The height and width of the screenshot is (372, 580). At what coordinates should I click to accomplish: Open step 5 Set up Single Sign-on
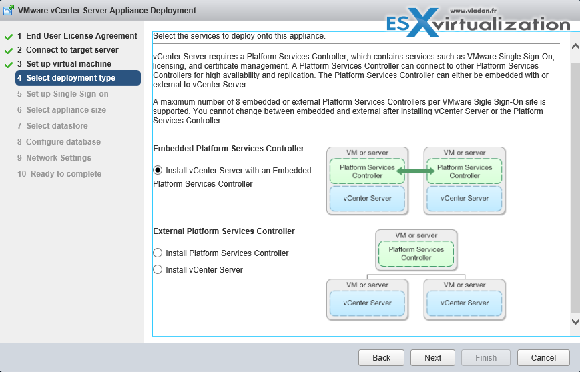(63, 94)
